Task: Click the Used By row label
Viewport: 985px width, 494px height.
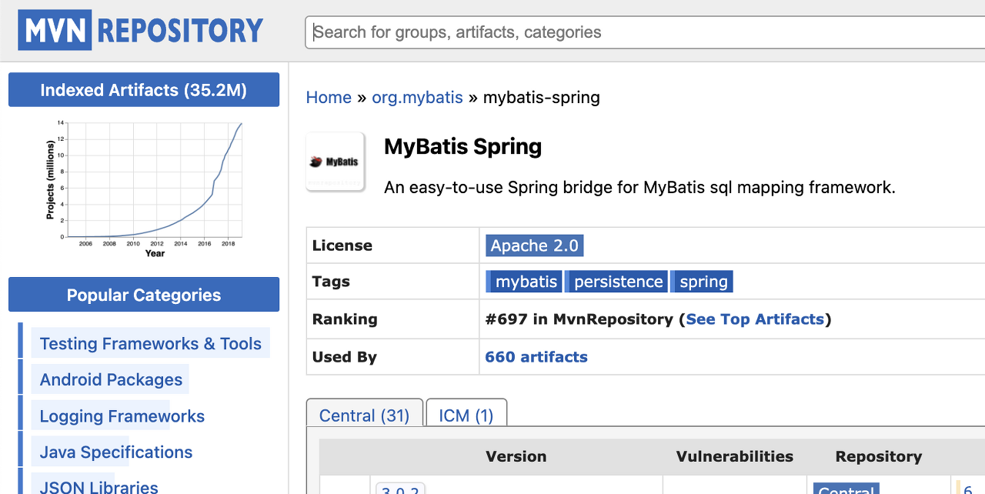Action: [x=344, y=357]
